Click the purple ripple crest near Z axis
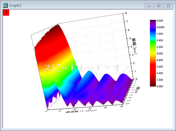 (124, 75)
